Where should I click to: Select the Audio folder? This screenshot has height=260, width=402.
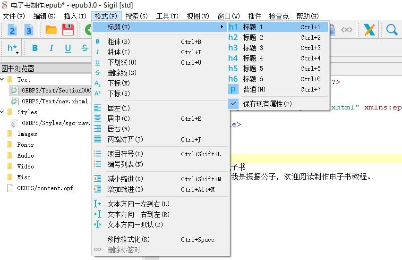pos(26,155)
